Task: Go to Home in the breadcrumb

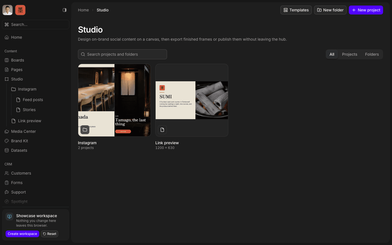Action: (83, 10)
